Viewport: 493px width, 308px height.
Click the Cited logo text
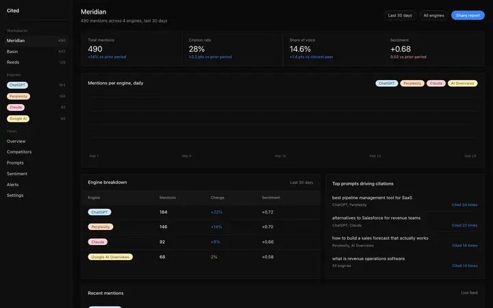click(13, 11)
